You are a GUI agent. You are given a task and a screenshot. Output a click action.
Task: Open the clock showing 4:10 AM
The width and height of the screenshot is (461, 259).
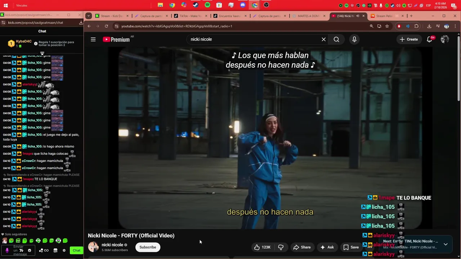(x=440, y=5)
